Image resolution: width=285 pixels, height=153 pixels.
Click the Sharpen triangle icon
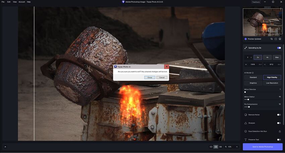click(x=245, y=123)
